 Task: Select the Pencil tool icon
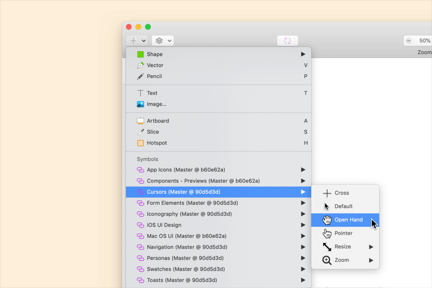click(x=140, y=76)
